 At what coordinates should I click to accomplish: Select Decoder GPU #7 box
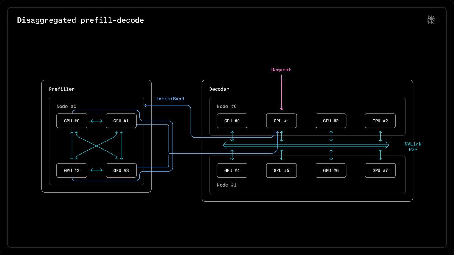click(x=380, y=170)
